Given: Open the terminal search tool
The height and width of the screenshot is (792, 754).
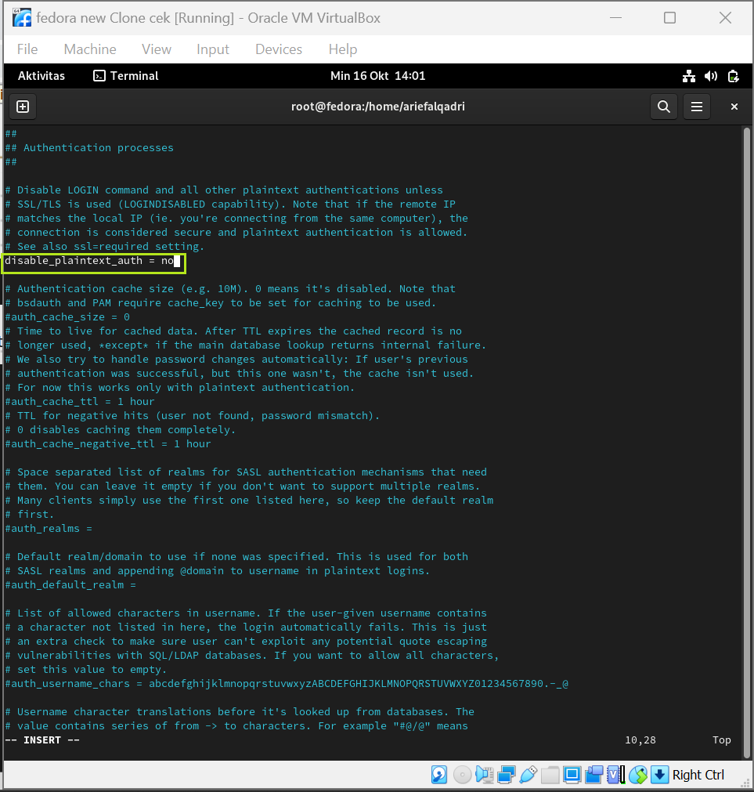Looking at the screenshot, I should [x=664, y=107].
